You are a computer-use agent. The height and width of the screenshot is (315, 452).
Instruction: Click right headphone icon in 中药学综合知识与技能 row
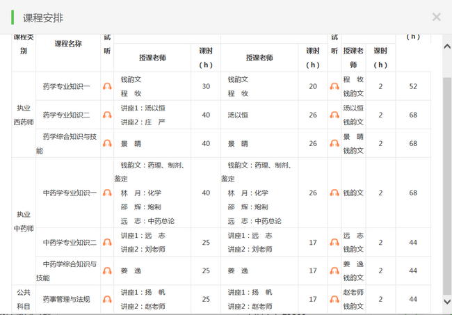[334, 270]
